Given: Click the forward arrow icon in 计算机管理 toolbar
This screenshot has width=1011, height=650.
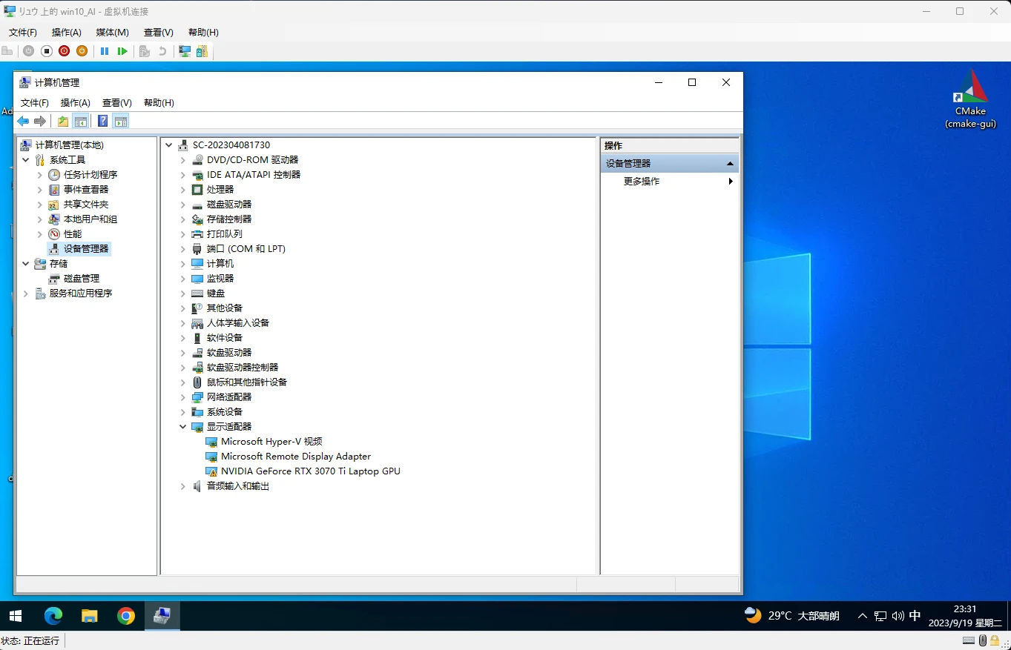Looking at the screenshot, I should pyautogui.click(x=40, y=122).
